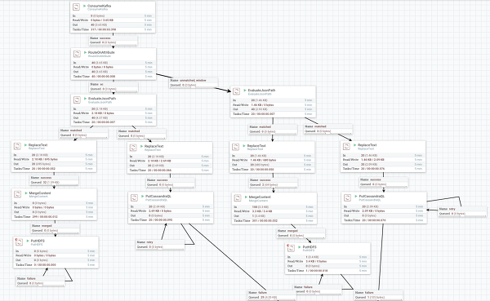Click warning icon of PutHDFS with In 1 (3.4 KB)
The image size is (490, 301).
287,245
